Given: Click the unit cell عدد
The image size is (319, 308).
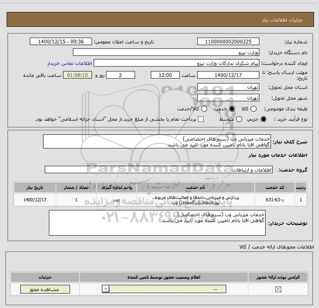Looking at the screenshot, I should click(116, 200).
